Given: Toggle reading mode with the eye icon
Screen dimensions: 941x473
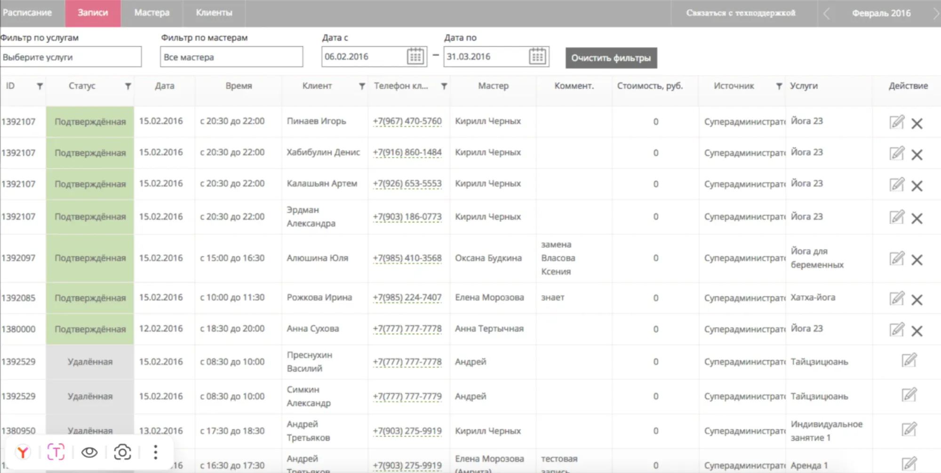Looking at the screenshot, I should (x=89, y=452).
